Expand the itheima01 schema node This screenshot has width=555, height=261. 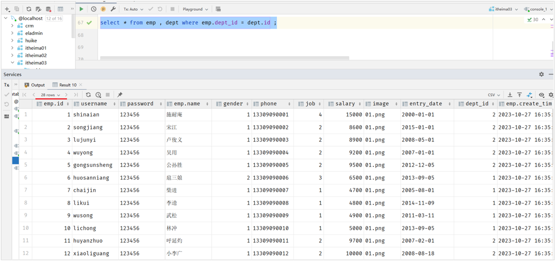[x=12, y=48]
